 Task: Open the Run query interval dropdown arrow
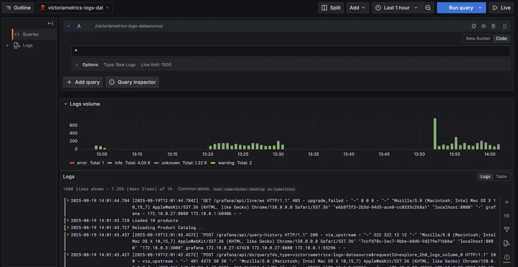(480, 8)
